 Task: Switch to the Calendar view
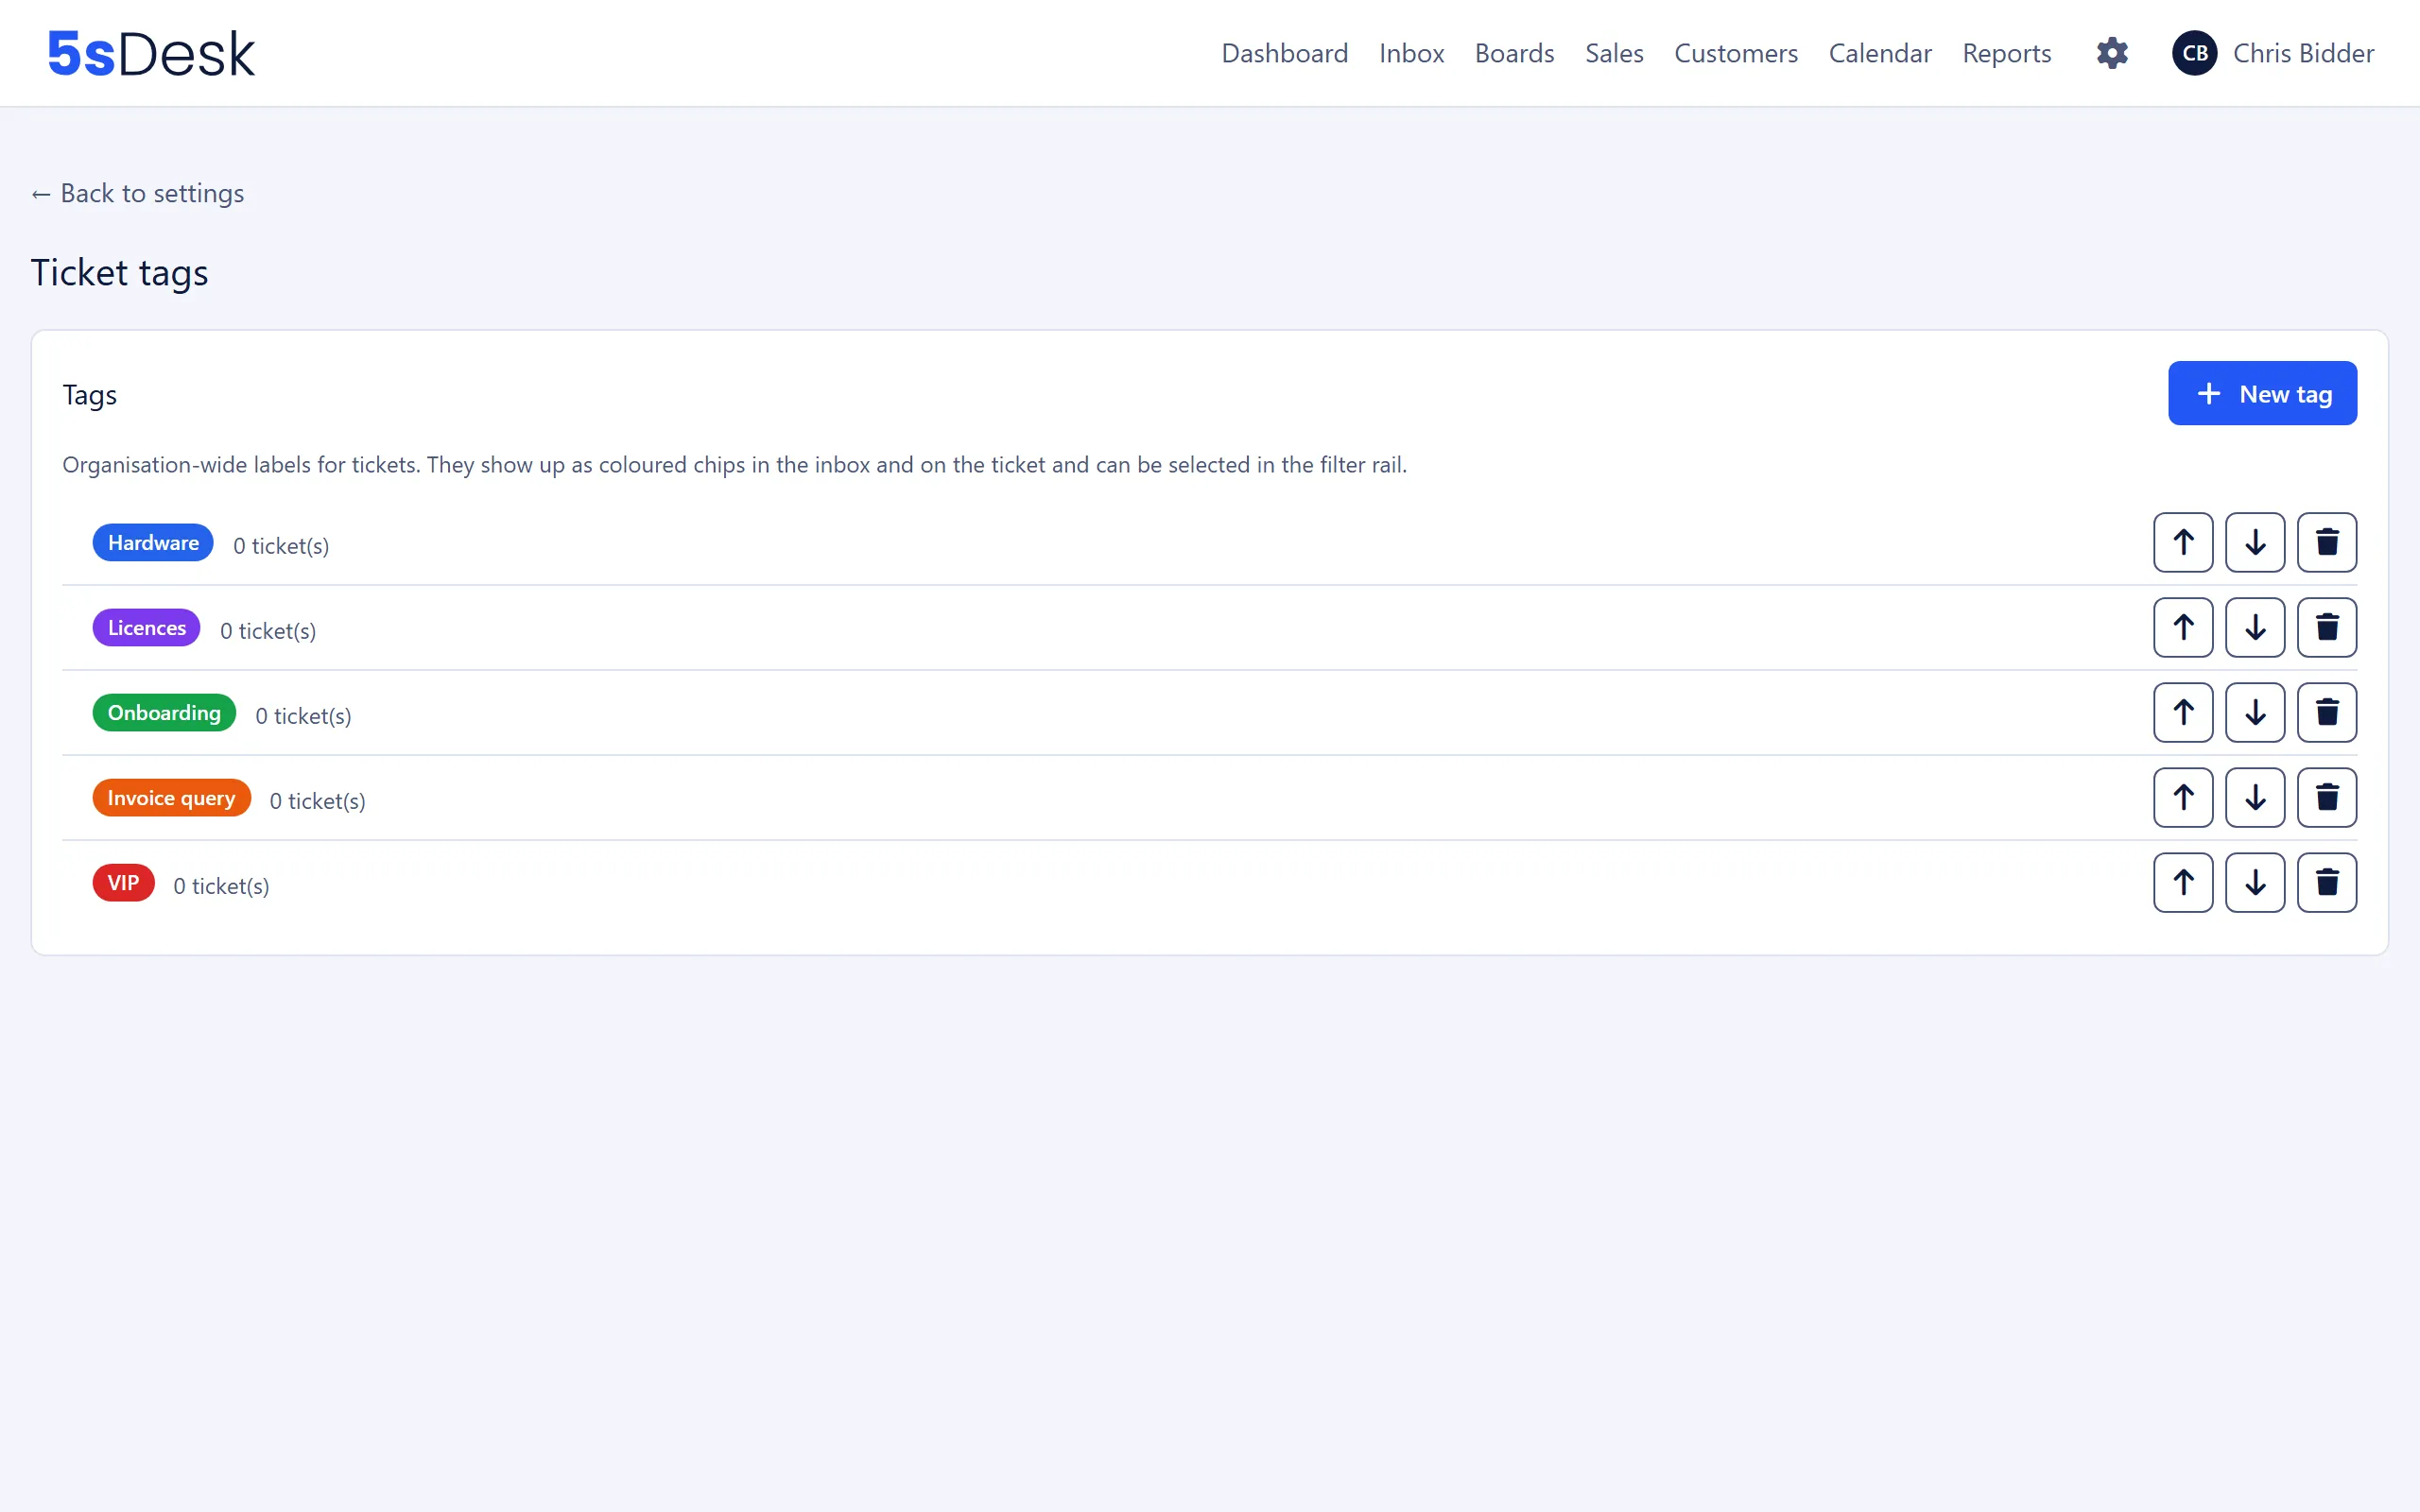click(1880, 53)
